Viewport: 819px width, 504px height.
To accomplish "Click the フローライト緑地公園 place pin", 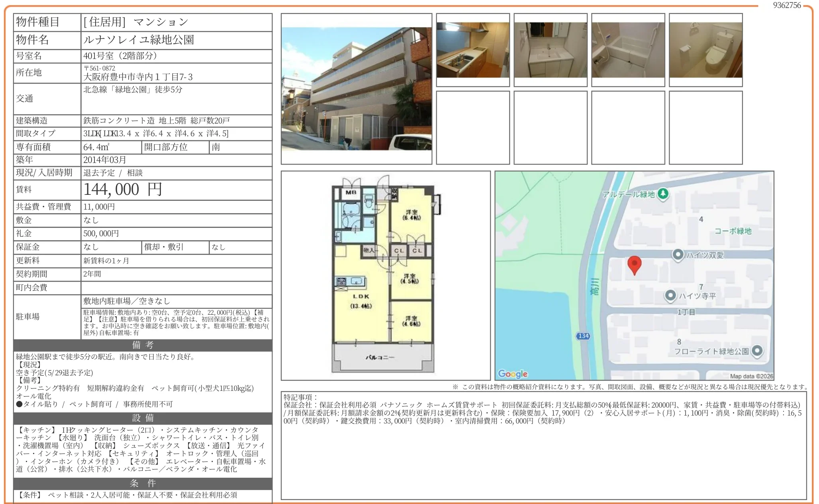I will (757, 351).
